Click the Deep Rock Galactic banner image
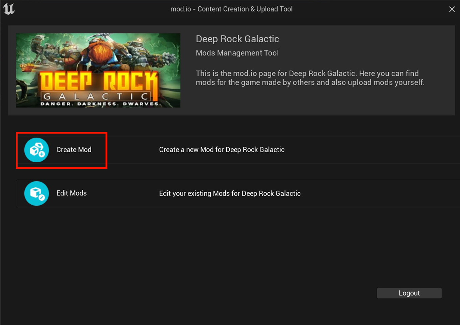Viewport: 460px width, 325px height. 98,70
